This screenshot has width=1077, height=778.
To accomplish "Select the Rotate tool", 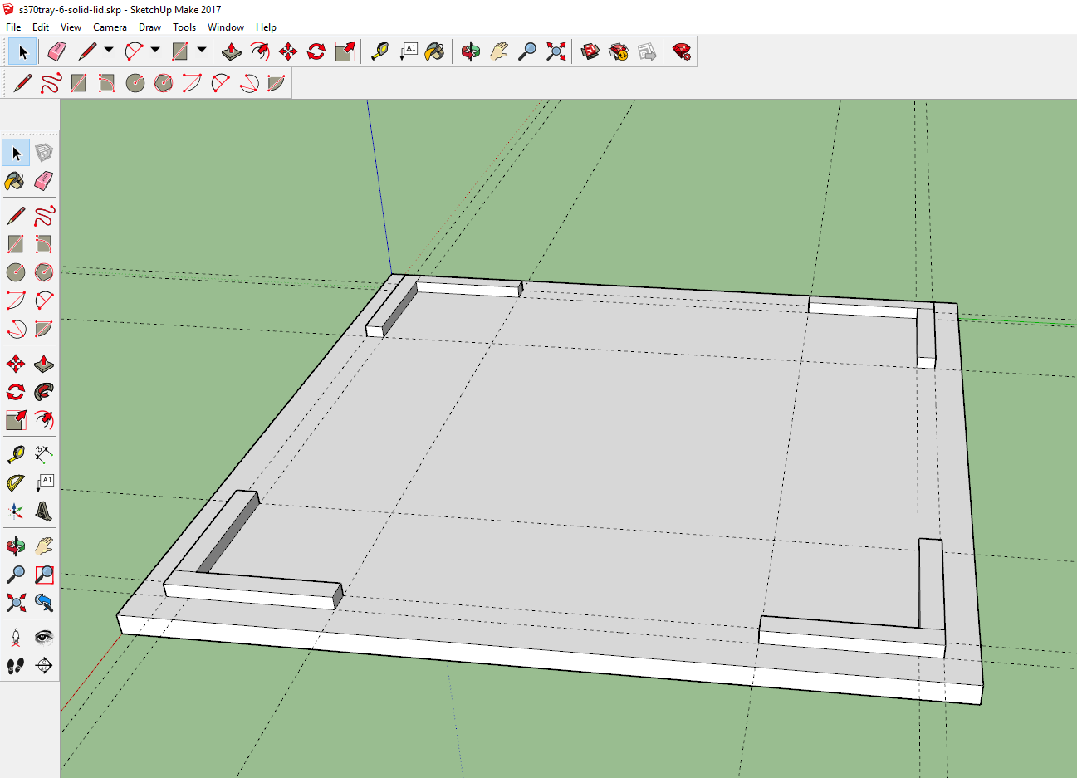I will 316,51.
